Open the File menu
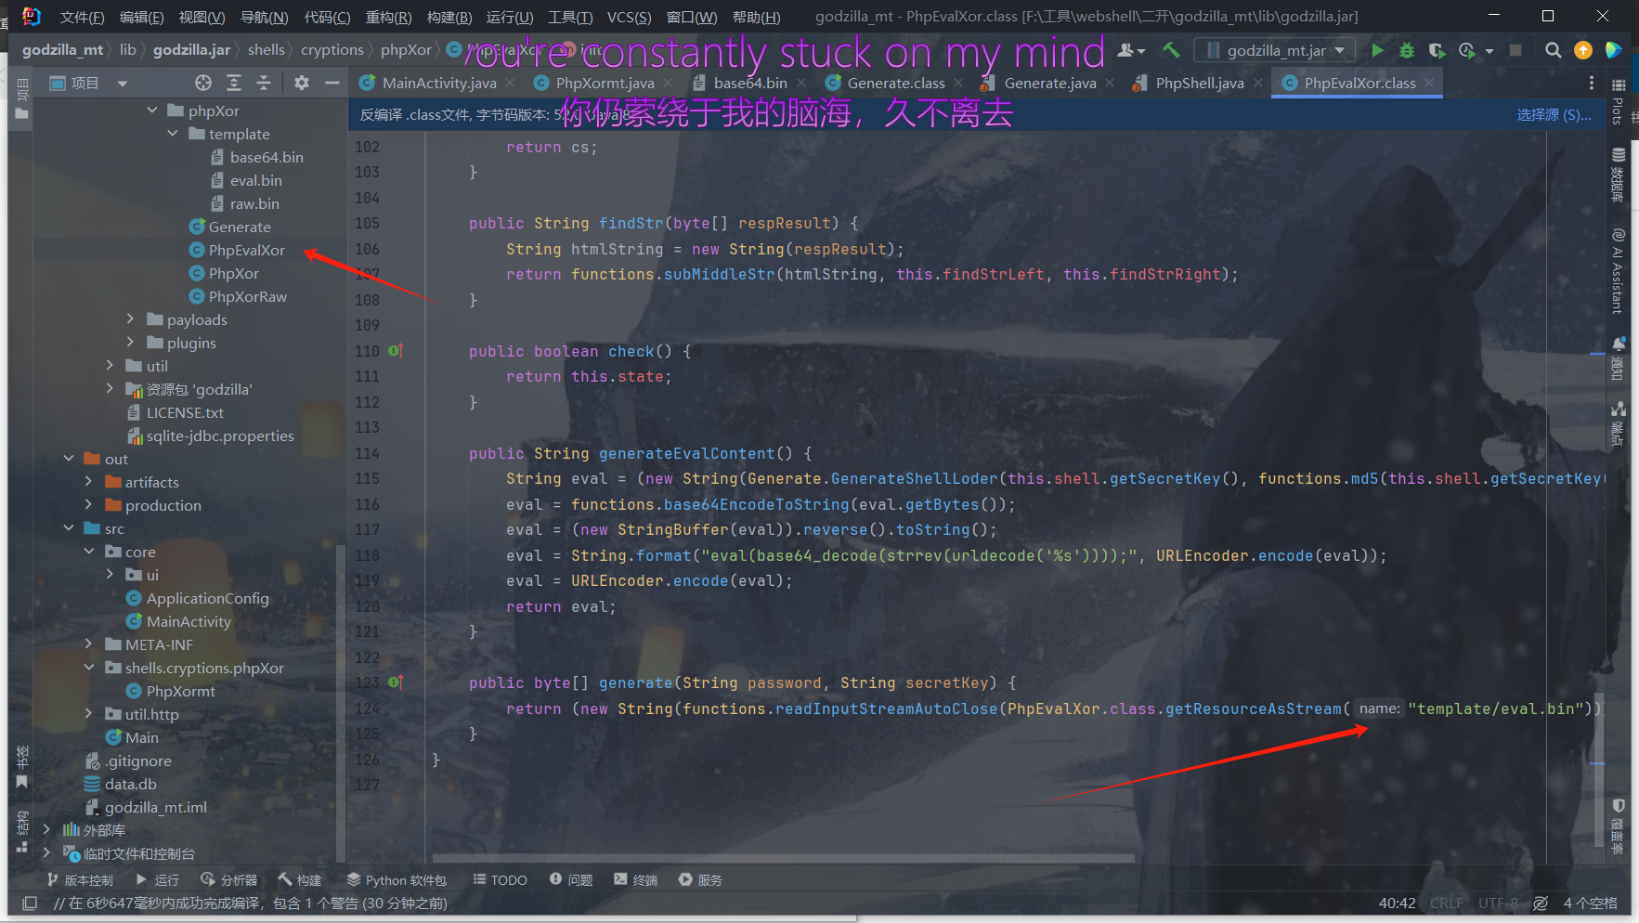This screenshot has width=1639, height=923. tap(82, 17)
